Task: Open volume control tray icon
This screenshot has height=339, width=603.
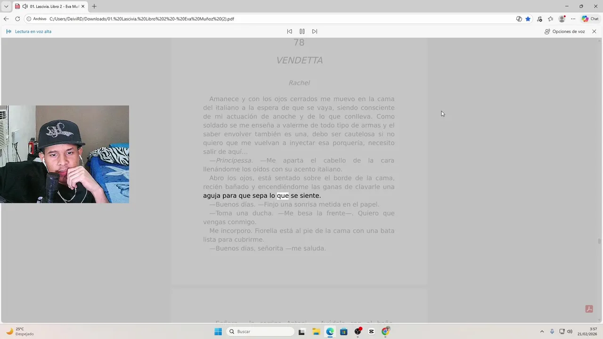Action: [x=570, y=331]
